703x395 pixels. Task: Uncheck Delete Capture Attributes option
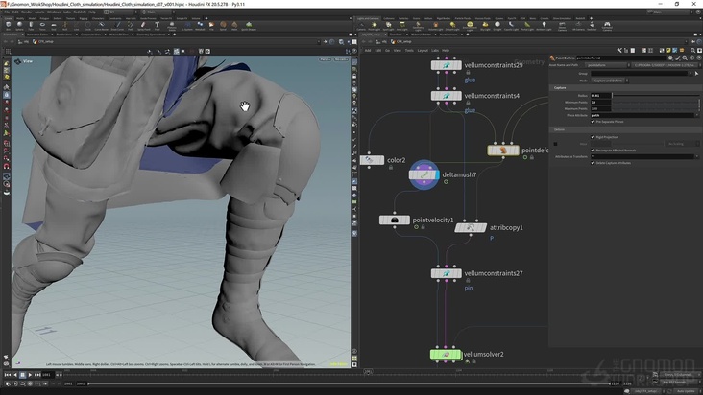point(593,163)
